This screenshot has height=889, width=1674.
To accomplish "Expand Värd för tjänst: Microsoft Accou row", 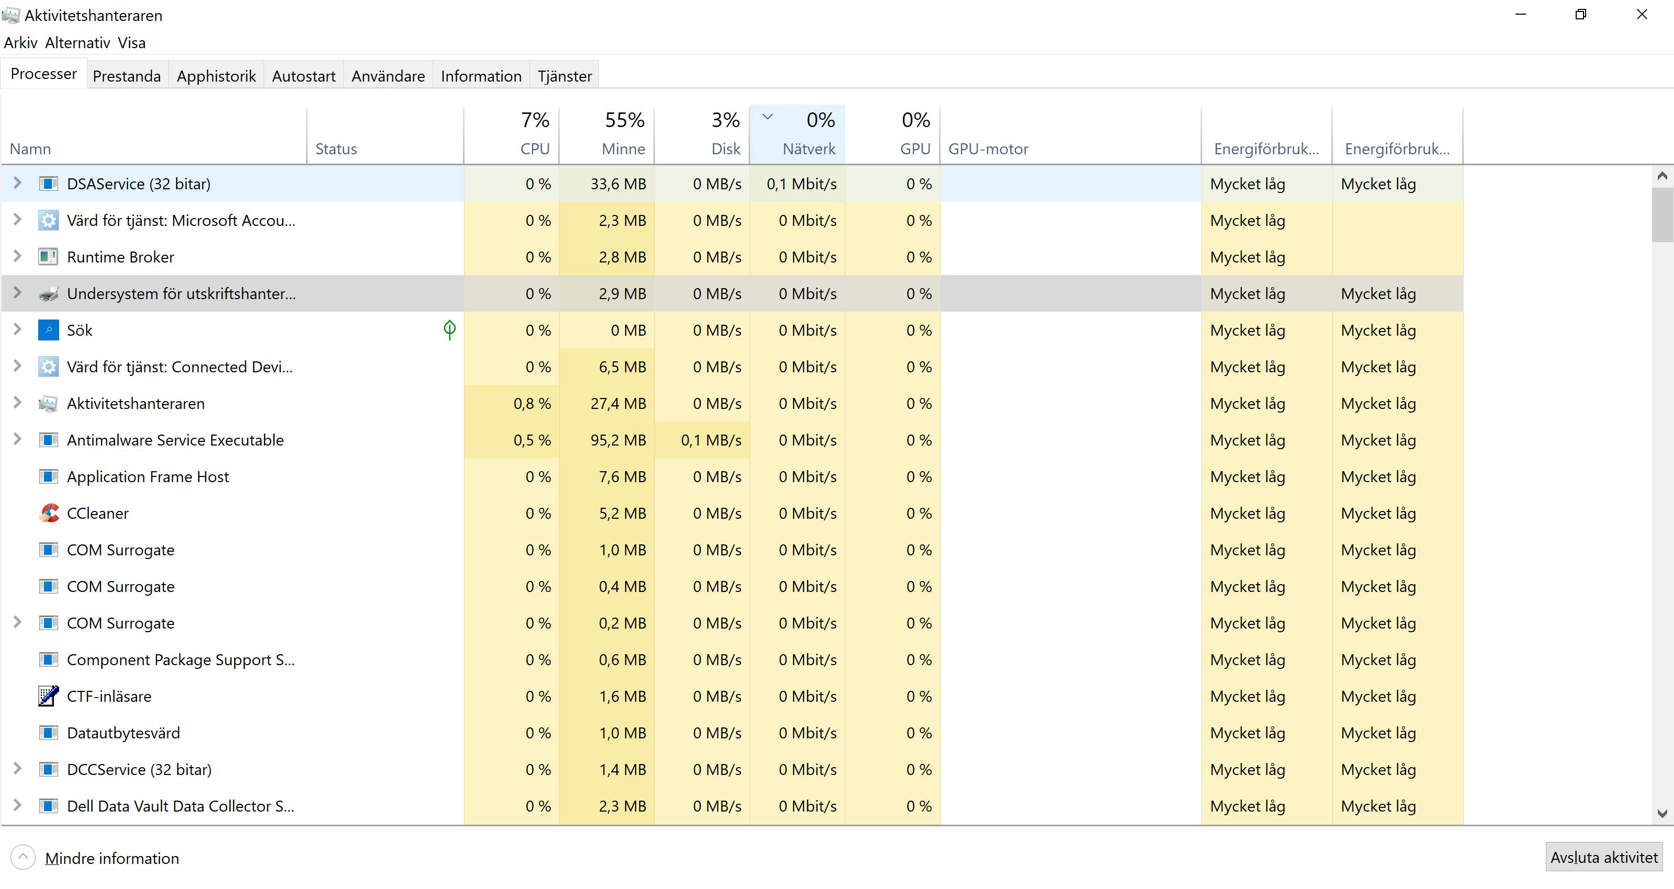I will (18, 220).
